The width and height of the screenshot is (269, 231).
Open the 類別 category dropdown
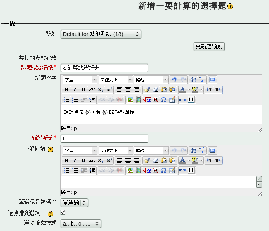pos(101,34)
